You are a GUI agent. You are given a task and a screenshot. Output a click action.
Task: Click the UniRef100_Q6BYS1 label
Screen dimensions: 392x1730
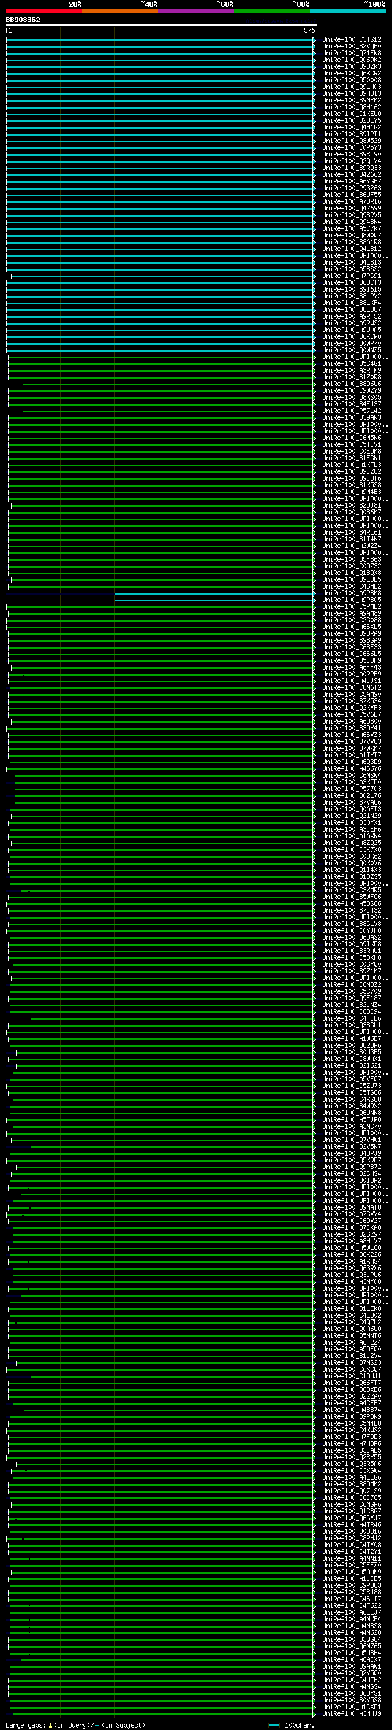[351, 1694]
